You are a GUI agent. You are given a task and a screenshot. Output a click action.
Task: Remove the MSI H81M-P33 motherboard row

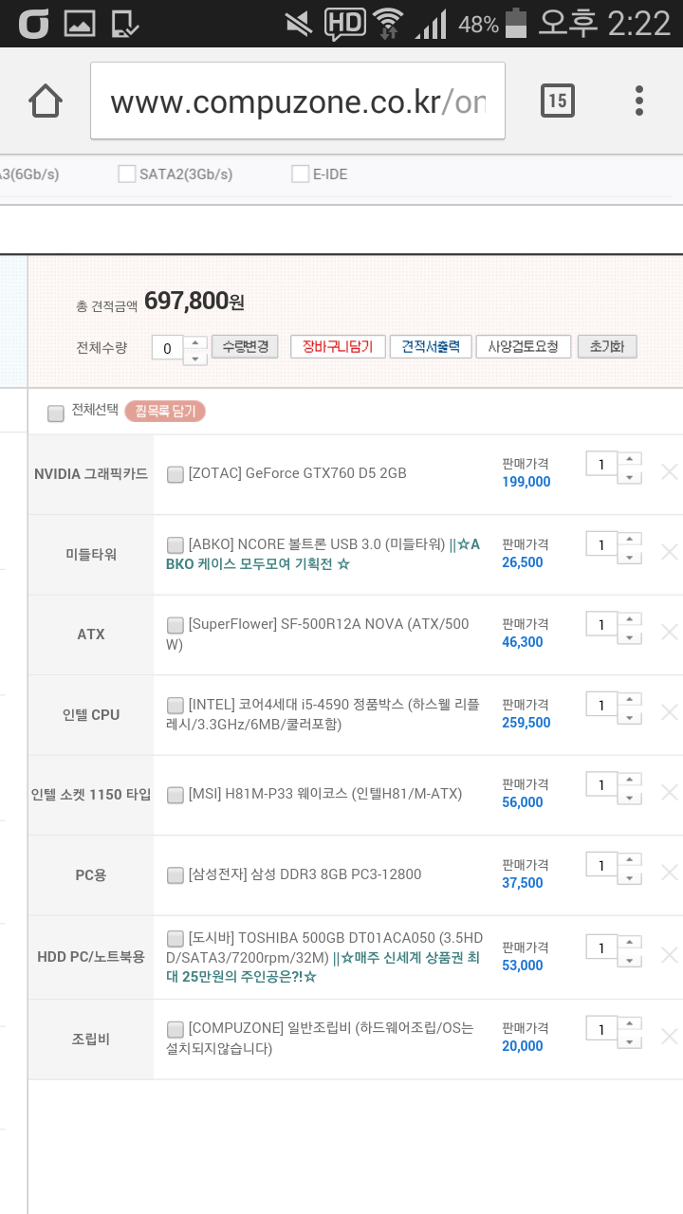coord(669,793)
